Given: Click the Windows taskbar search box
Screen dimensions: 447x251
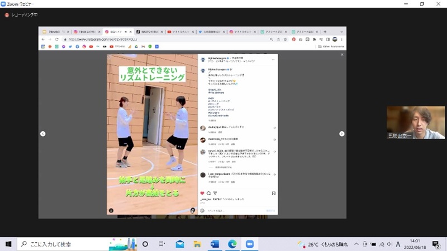Looking at the screenshot, I should (61, 244).
